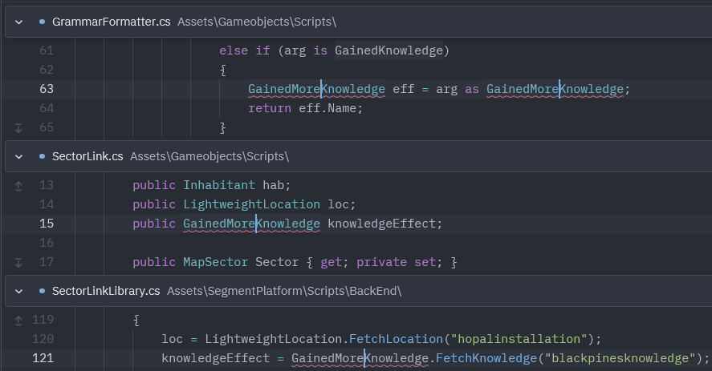Click the "return eff.Name;" statement

[305, 108]
